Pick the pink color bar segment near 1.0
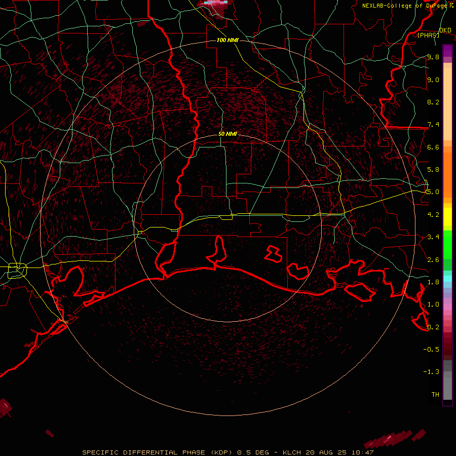456x456 pixels. [447, 307]
